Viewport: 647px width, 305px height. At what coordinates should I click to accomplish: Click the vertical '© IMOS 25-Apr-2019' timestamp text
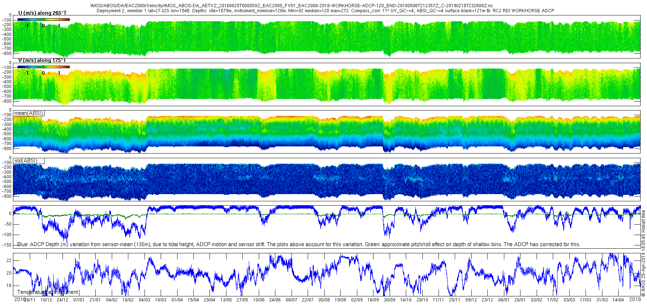643,253
